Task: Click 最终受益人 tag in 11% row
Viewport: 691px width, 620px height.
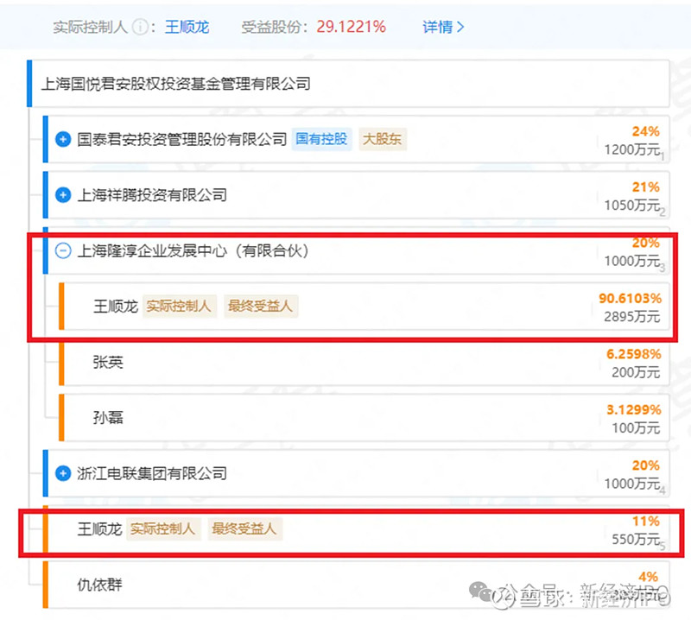Action: pyautogui.click(x=244, y=528)
